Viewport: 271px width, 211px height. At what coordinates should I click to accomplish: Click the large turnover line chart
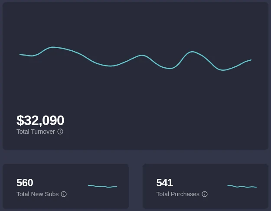click(135, 59)
